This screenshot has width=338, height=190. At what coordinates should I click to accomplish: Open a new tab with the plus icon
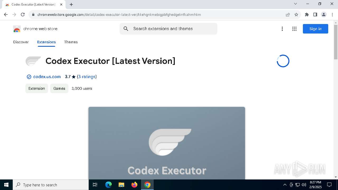pos(71,4)
